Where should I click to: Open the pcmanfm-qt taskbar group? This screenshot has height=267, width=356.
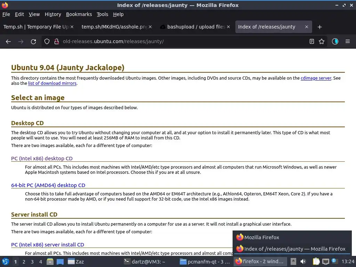click(x=204, y=261)
